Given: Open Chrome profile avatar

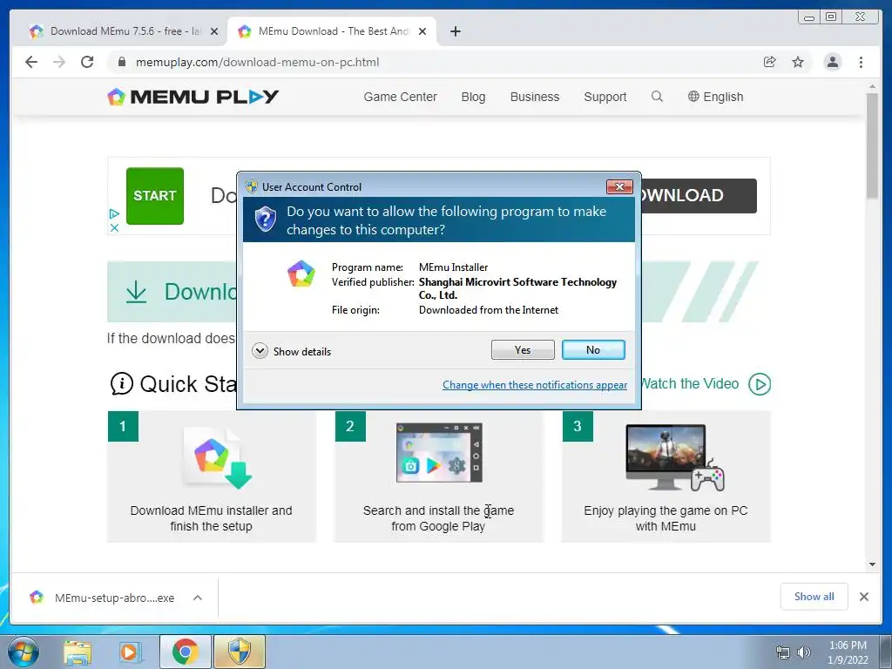Looking at the screenshot, I should point(832,62).
